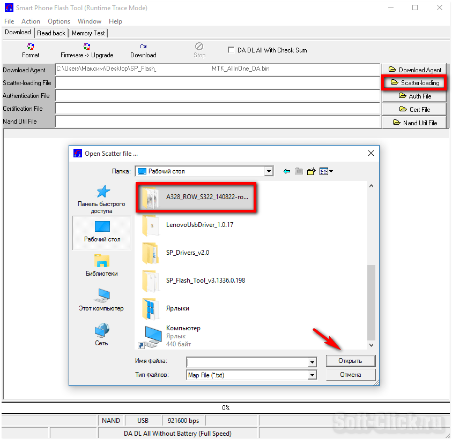452x440 pixels.
Task: Switch to the Read back tab
Action: pyautogui.click(x=51, y=33)
